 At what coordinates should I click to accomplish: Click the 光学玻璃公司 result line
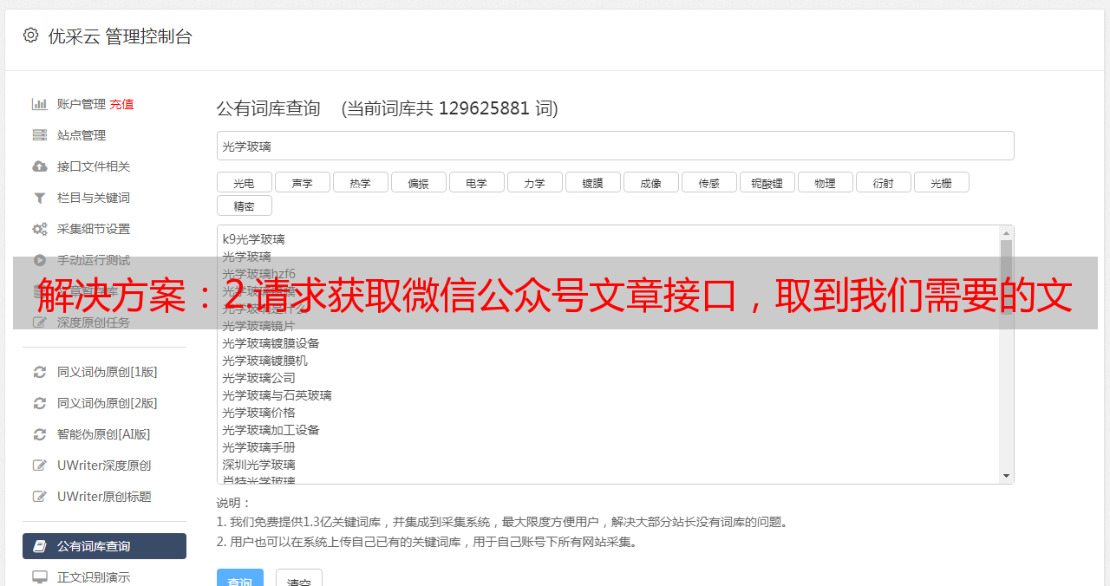258,378
